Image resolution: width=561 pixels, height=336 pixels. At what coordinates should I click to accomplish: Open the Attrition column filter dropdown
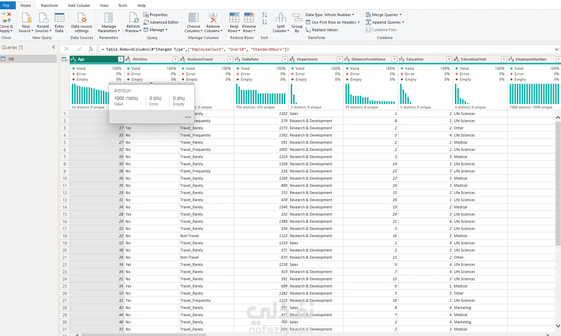point(175,59)
